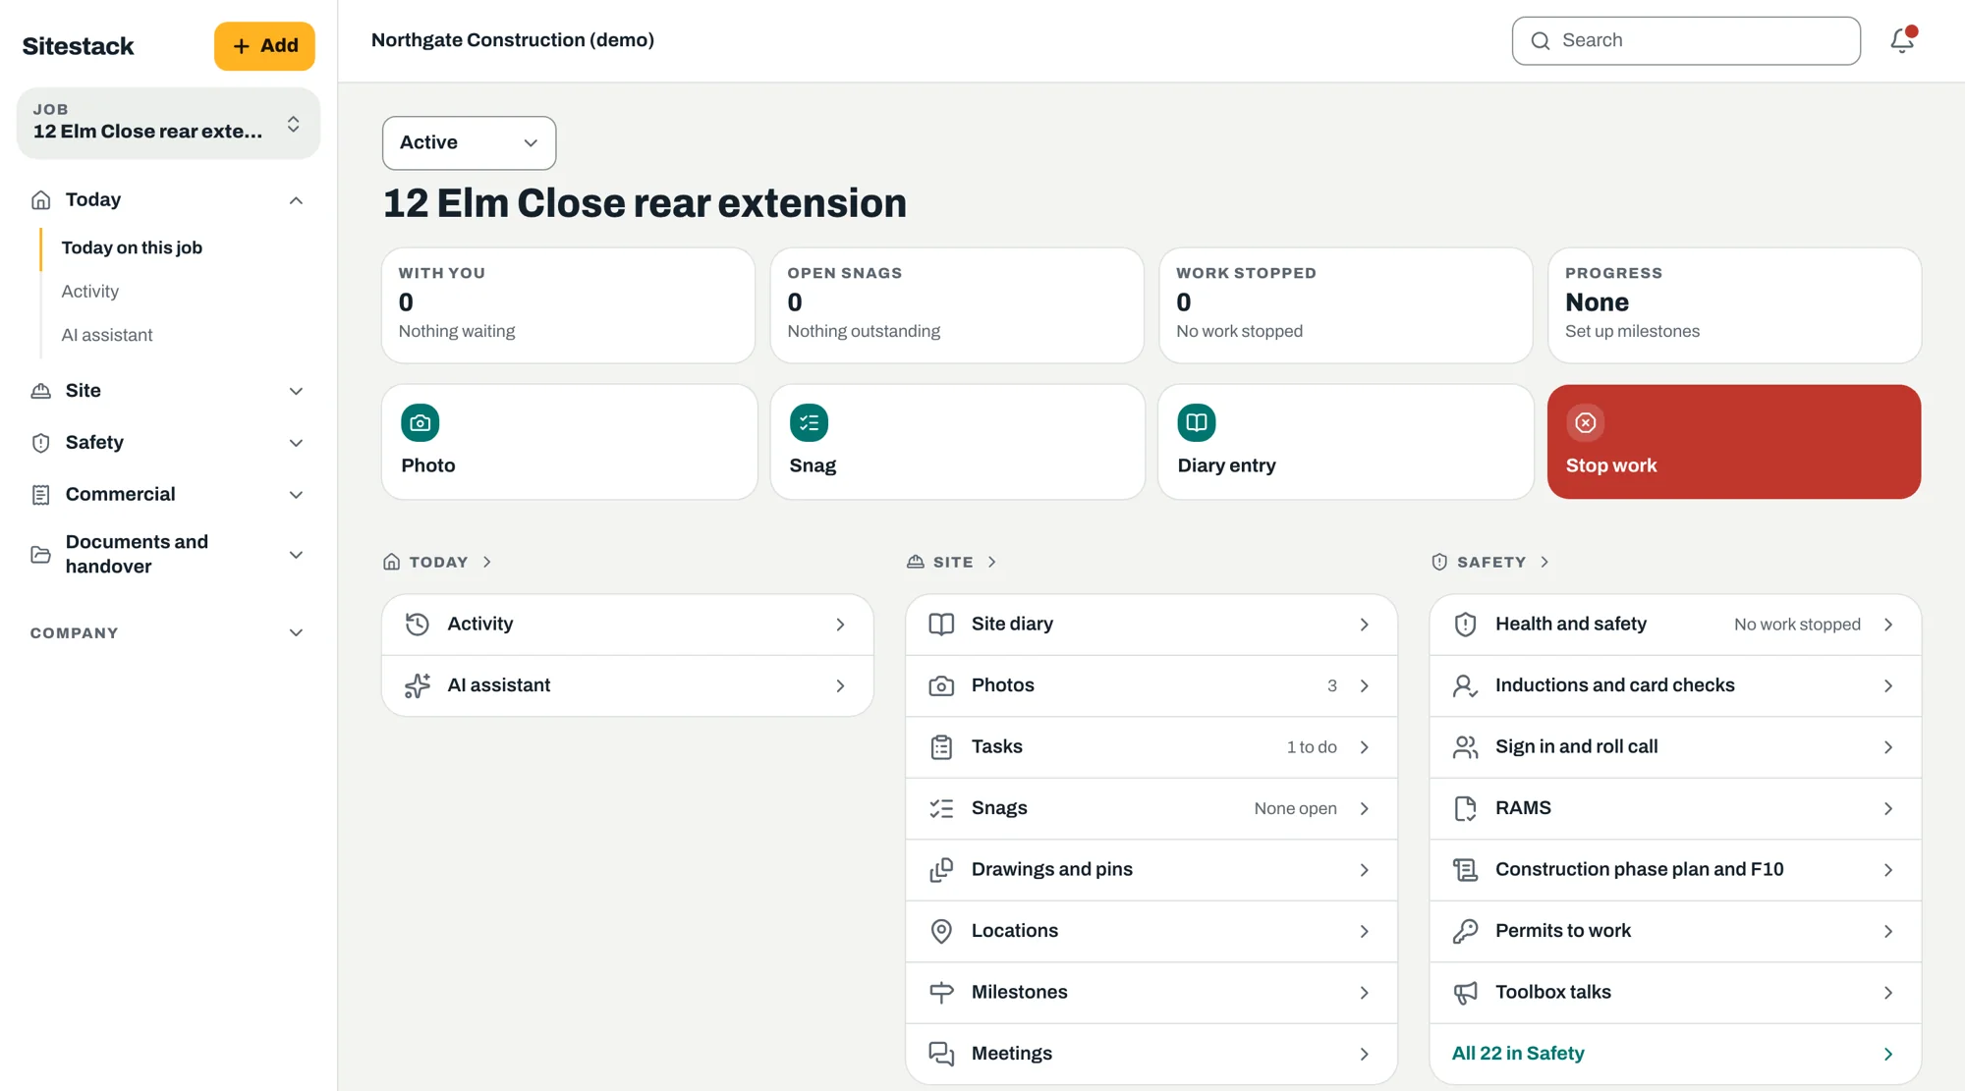
Task: Open the notifications bell icon
Action: 1902,40
